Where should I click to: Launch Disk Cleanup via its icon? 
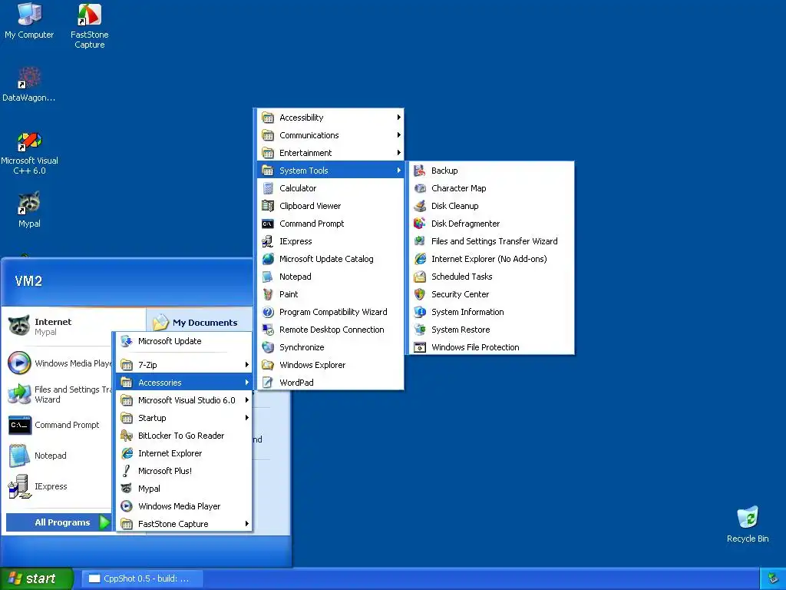coord(420,206)
